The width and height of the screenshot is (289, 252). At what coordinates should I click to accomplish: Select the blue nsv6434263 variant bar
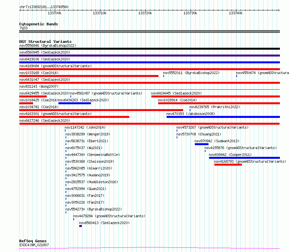click(x=75, y=103)
